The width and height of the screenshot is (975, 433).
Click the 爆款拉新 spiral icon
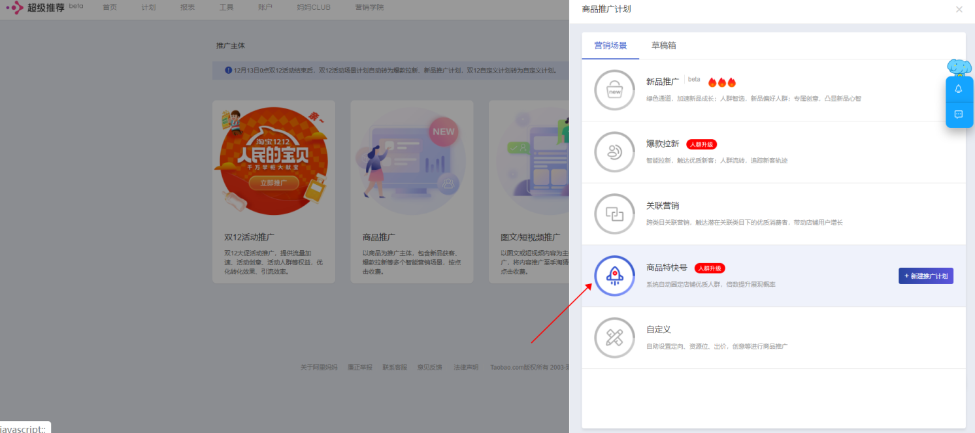[614, 152]
